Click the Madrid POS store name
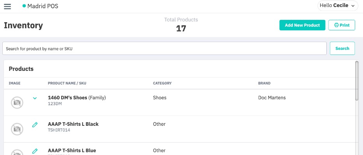 tap(43, 6)
